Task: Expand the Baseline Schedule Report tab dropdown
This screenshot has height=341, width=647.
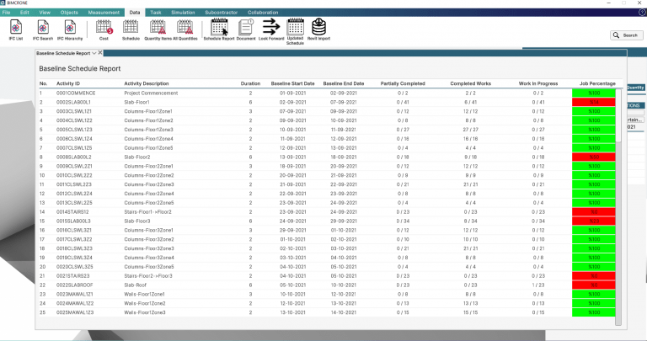Action: click(95, 52)
